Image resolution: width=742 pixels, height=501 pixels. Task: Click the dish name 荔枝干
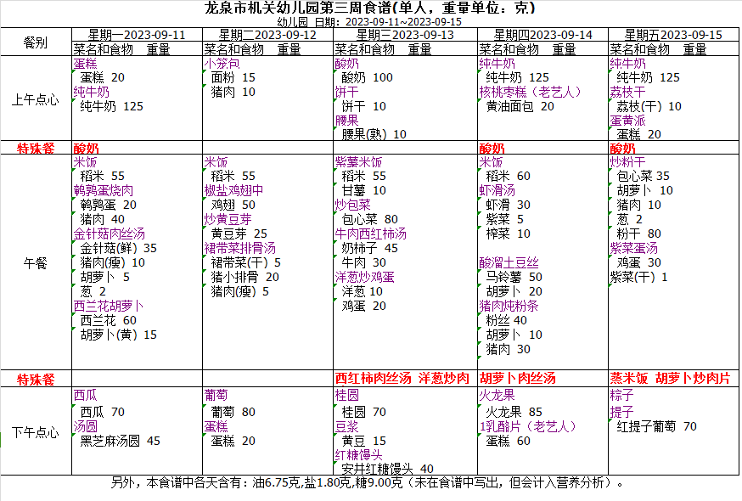[627, 92]
